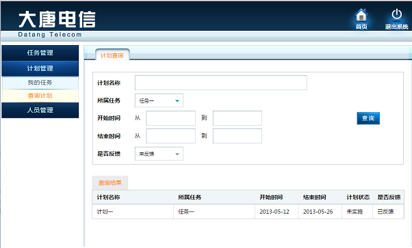Viewport: 412px width, 248px height.
Task: Click the 计划状态 column header
Action: coord(357,197)
